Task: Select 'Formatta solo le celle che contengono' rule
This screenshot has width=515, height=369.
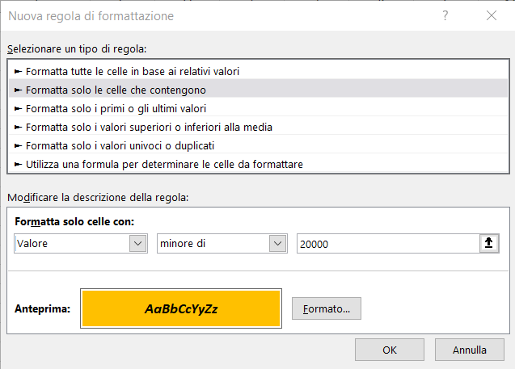Action: (116, 90)
